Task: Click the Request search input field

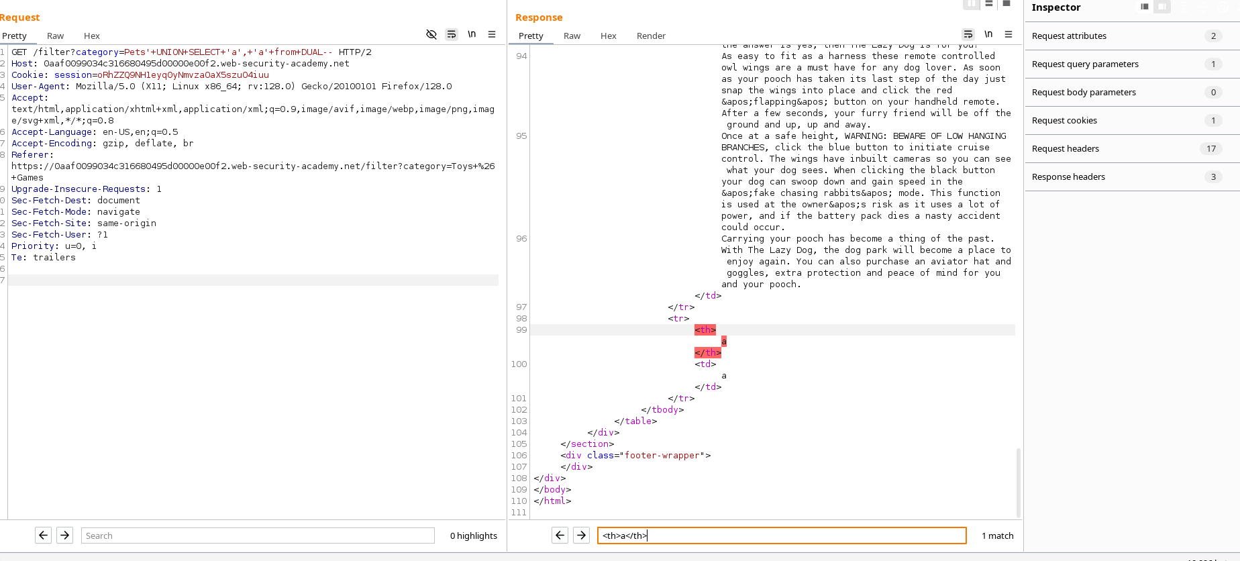Action: click(258, 535)
